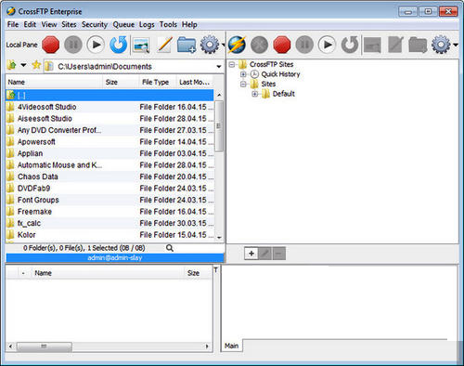Viewport: 464px width, 366px height.
Task: Select the Chaos Data folder
Action: [110, 176]
